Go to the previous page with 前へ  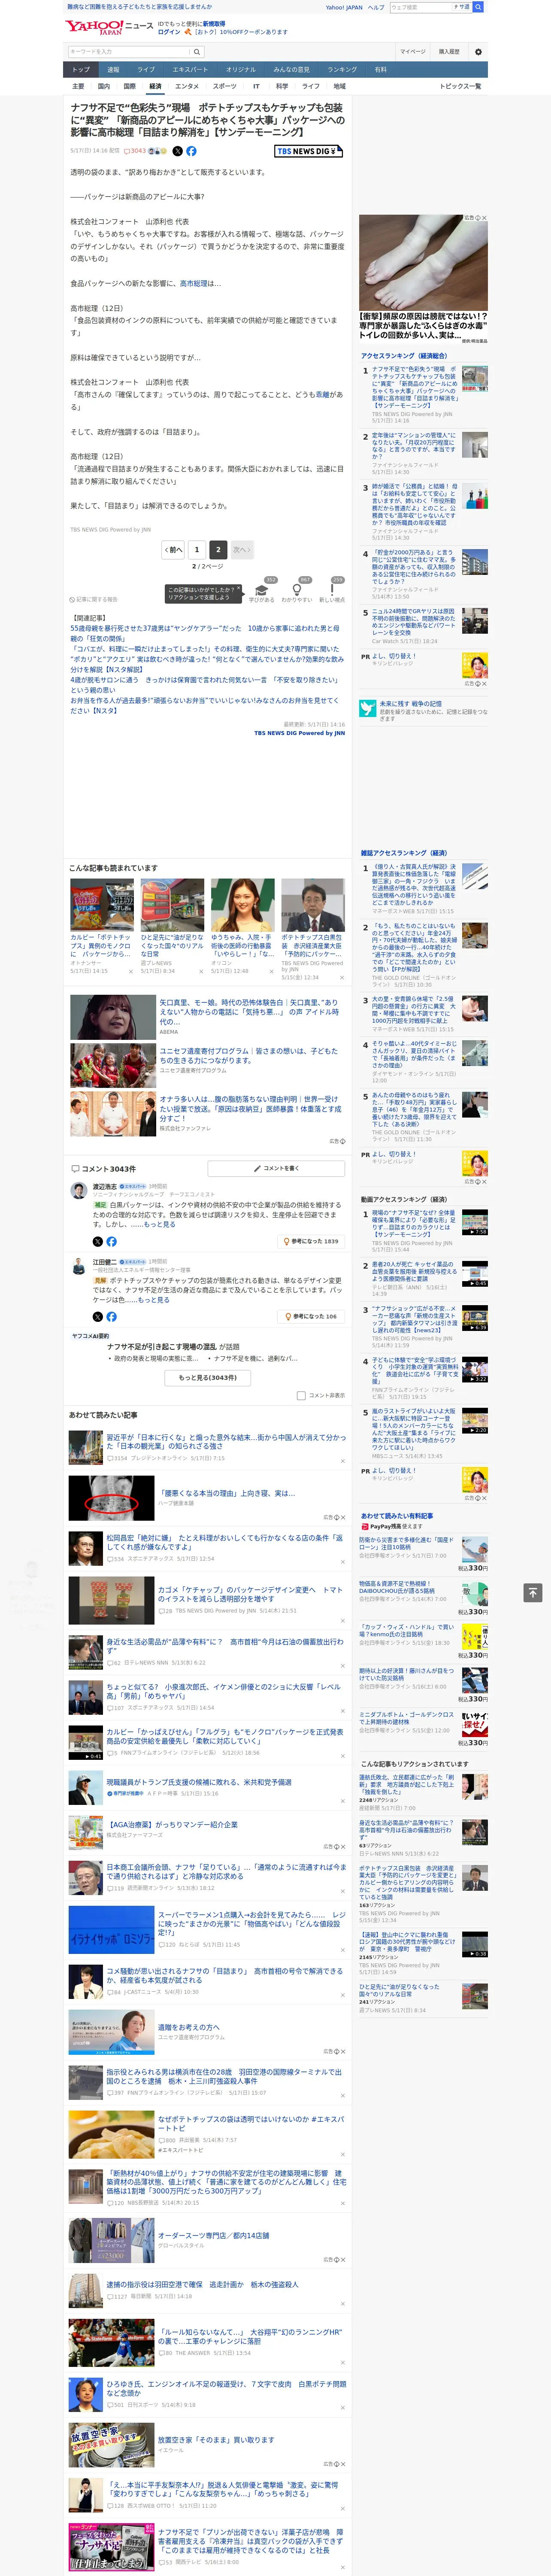pos(174,549)
